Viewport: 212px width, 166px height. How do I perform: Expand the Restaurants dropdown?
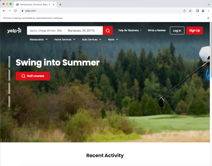click(39, 39)
